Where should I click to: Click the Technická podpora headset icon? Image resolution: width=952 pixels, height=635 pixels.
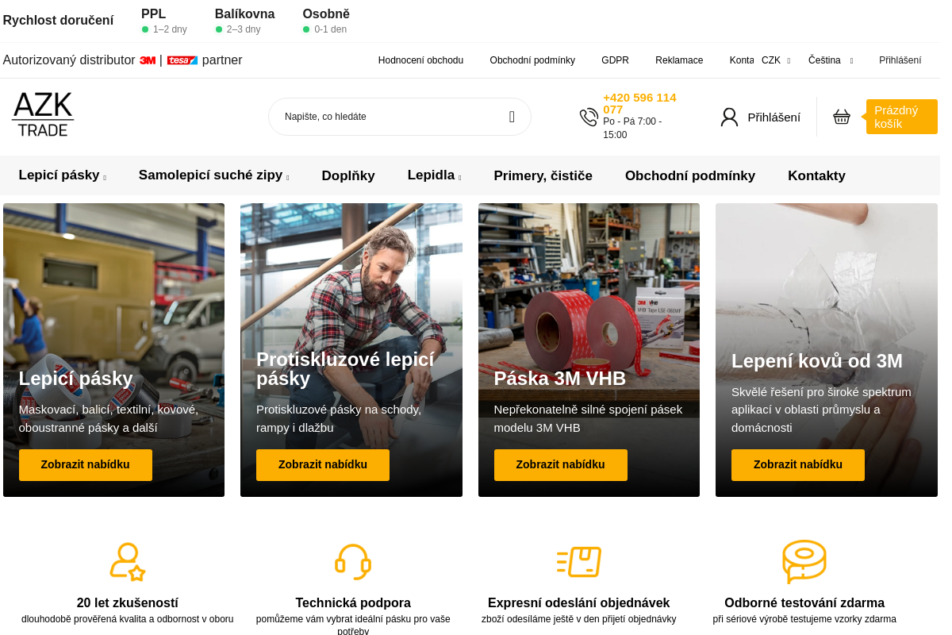pos(353,562)
